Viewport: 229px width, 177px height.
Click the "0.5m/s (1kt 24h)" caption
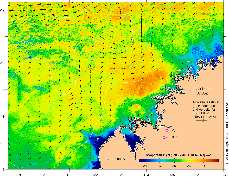(204, 117)
